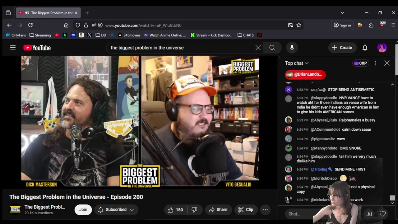Open a new browser tab

[x=87, y=13]
